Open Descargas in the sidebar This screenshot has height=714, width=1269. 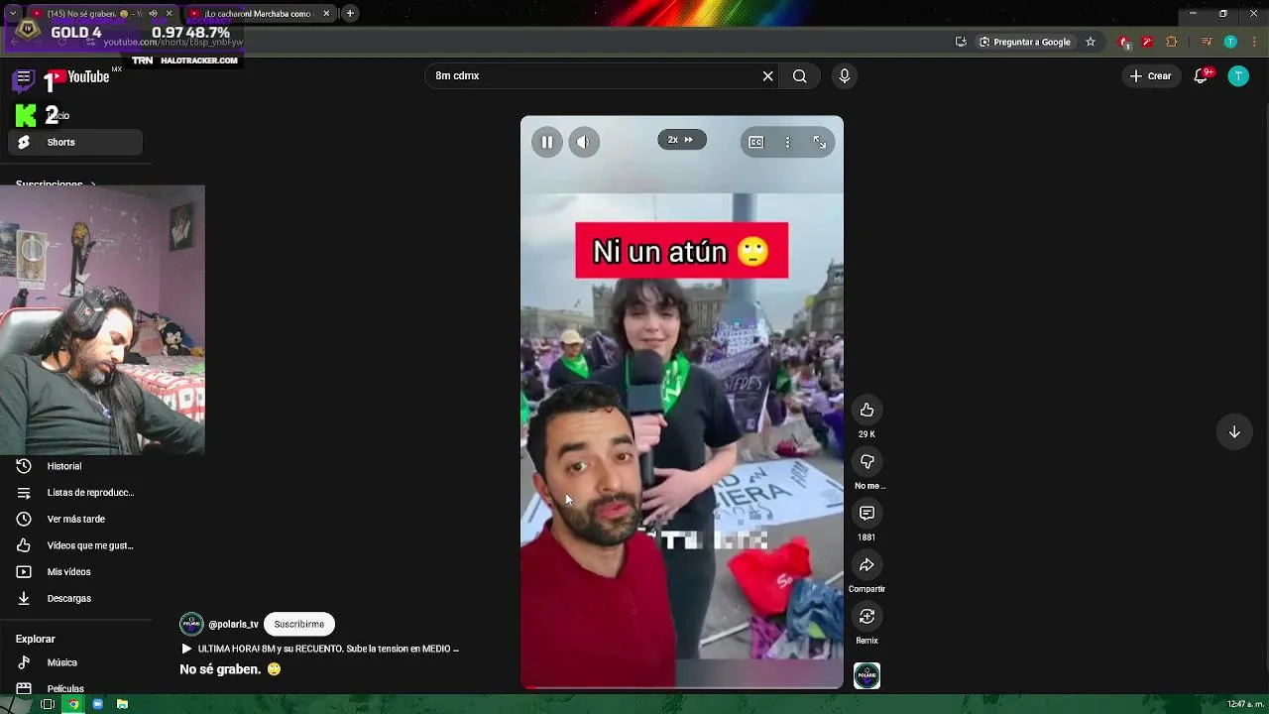coord(75,599)
